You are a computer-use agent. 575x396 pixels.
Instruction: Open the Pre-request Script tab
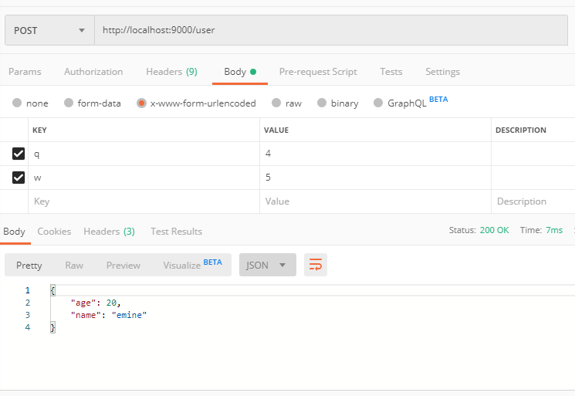[x=318, y=72]
